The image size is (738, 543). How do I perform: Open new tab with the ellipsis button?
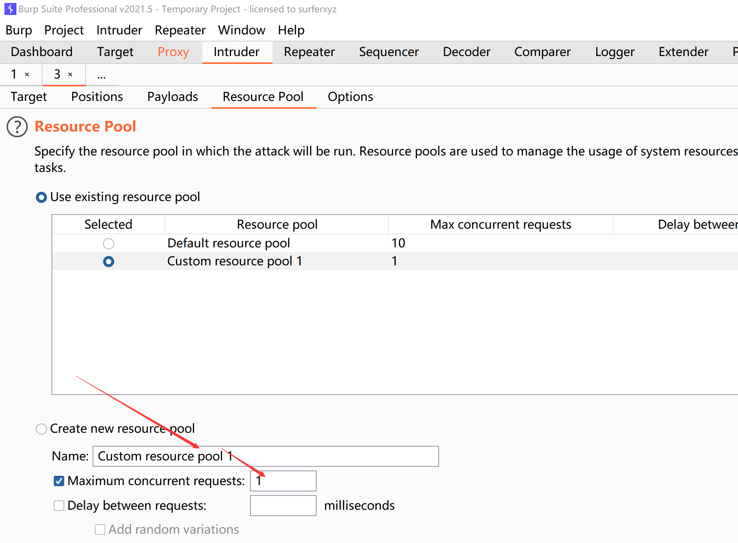[101, 76]
